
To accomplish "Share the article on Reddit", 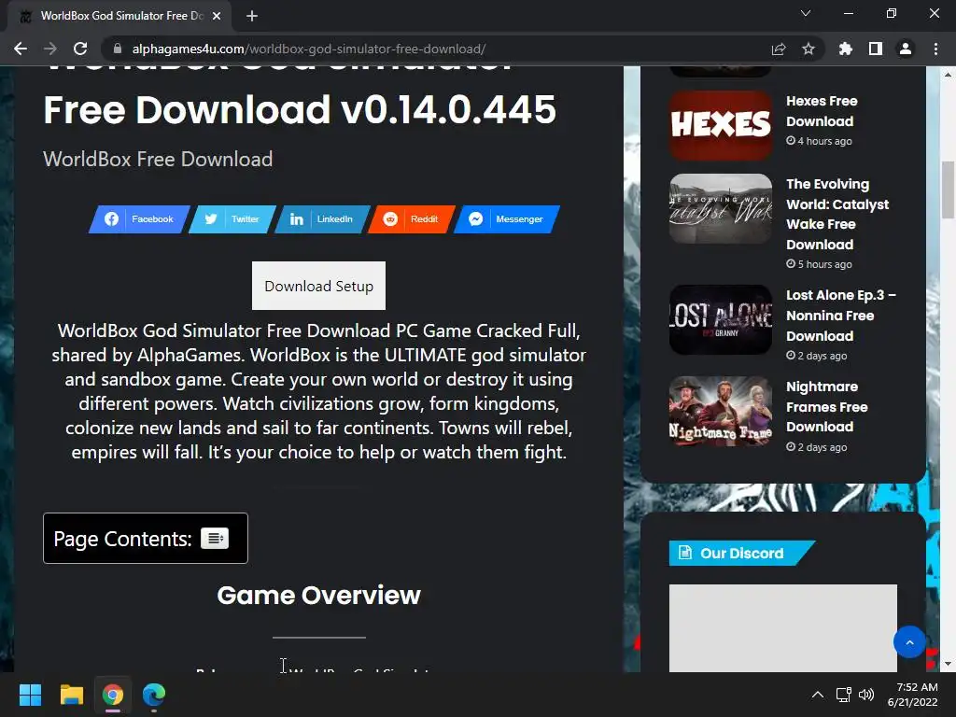I will [x=412, y=218].
